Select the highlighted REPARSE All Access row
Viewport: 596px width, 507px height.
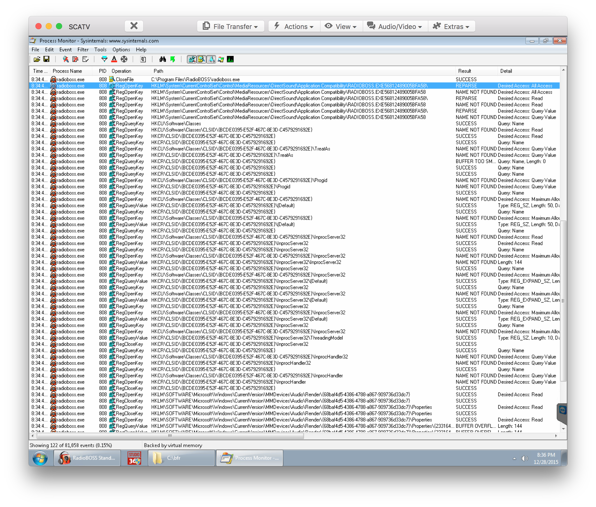coord(295,86)
